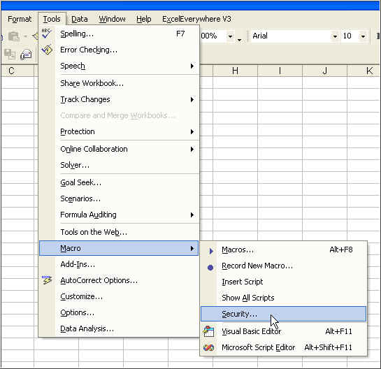This screenshot has width=381, height=369.
Task: Click inside the Arial font box
Action: click(x=291, y=36)
